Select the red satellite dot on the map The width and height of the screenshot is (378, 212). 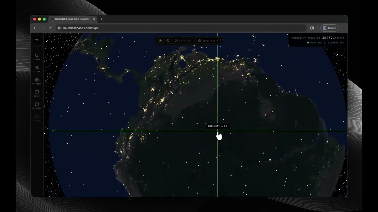pyautogui.click(x=184, y=107)
